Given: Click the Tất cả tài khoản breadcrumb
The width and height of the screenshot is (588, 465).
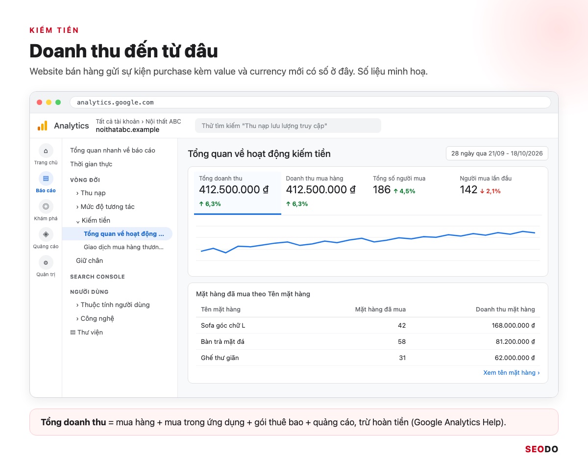Looking at the screenshot, I should click(x=118, y=122).
